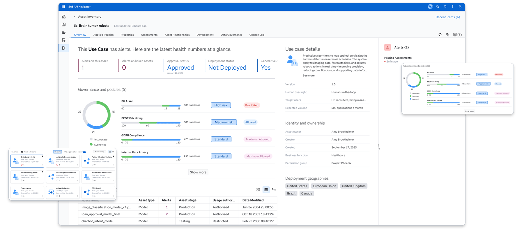Switch linked assets to hierarchy view
This screenshot has height=229, width=524.
point(274,190)
